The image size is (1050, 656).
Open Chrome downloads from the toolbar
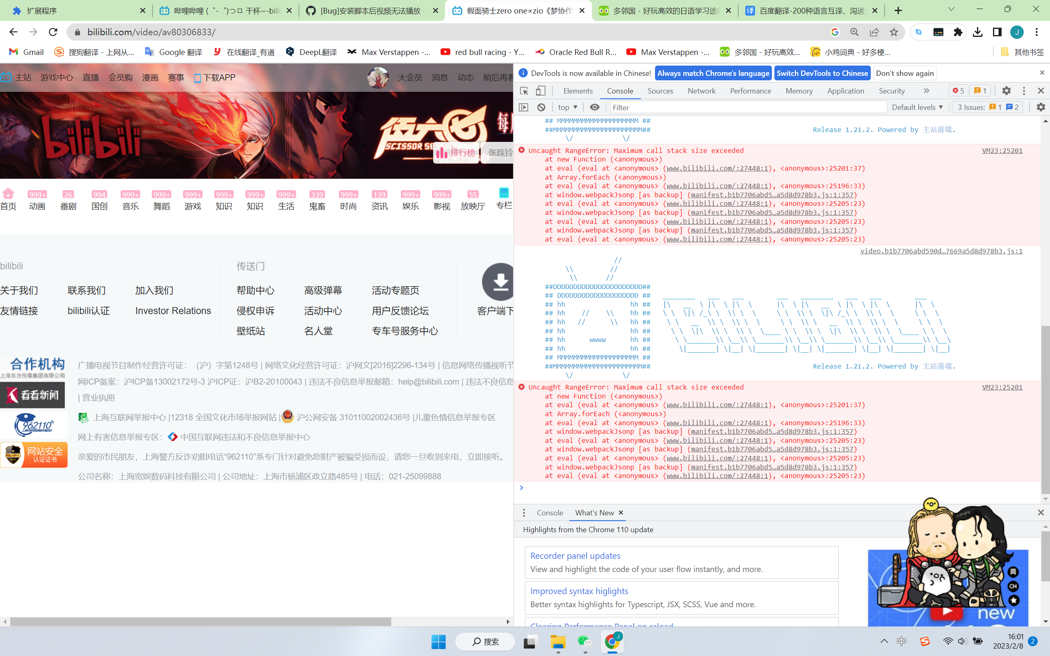coord(977,32)
